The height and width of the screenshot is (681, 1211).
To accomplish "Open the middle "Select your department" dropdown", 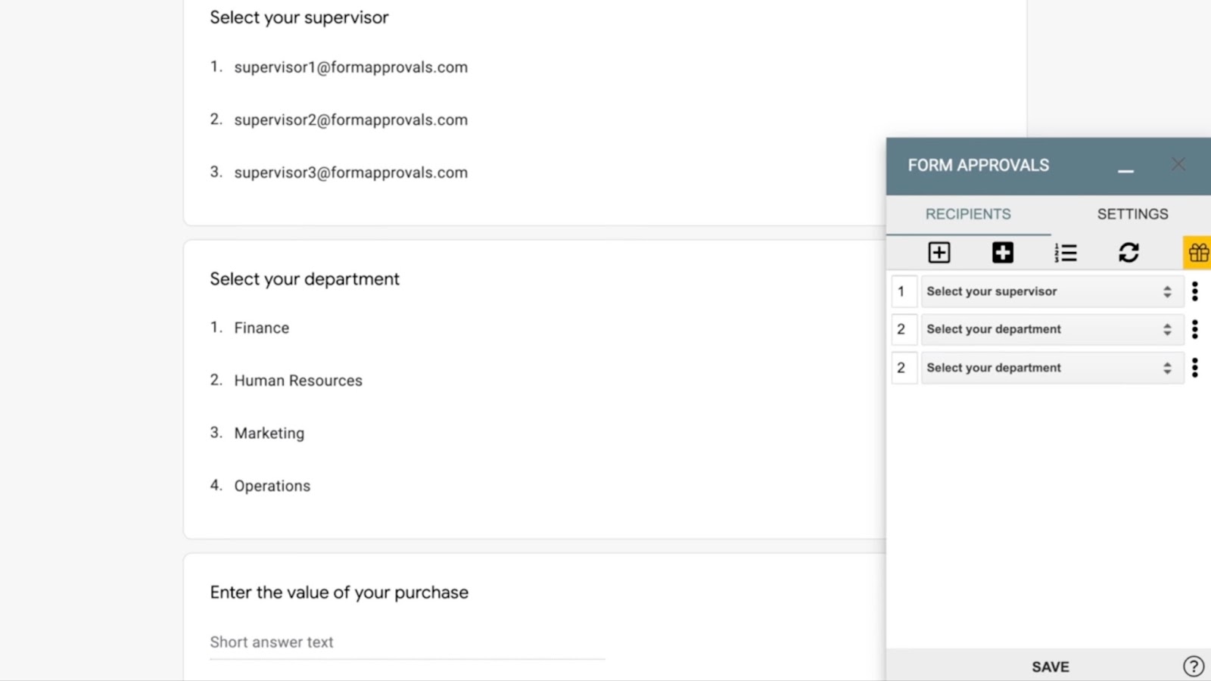I will click(1051, 329).
